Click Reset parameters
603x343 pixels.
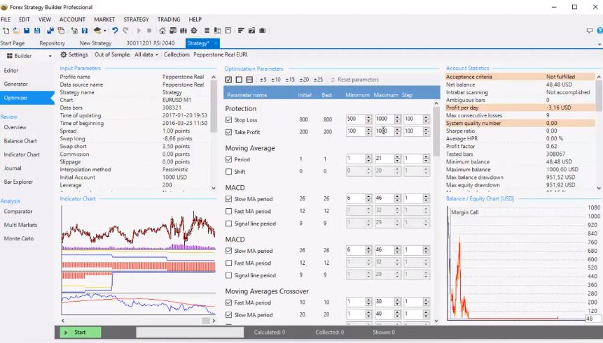[x=354, y=80]
